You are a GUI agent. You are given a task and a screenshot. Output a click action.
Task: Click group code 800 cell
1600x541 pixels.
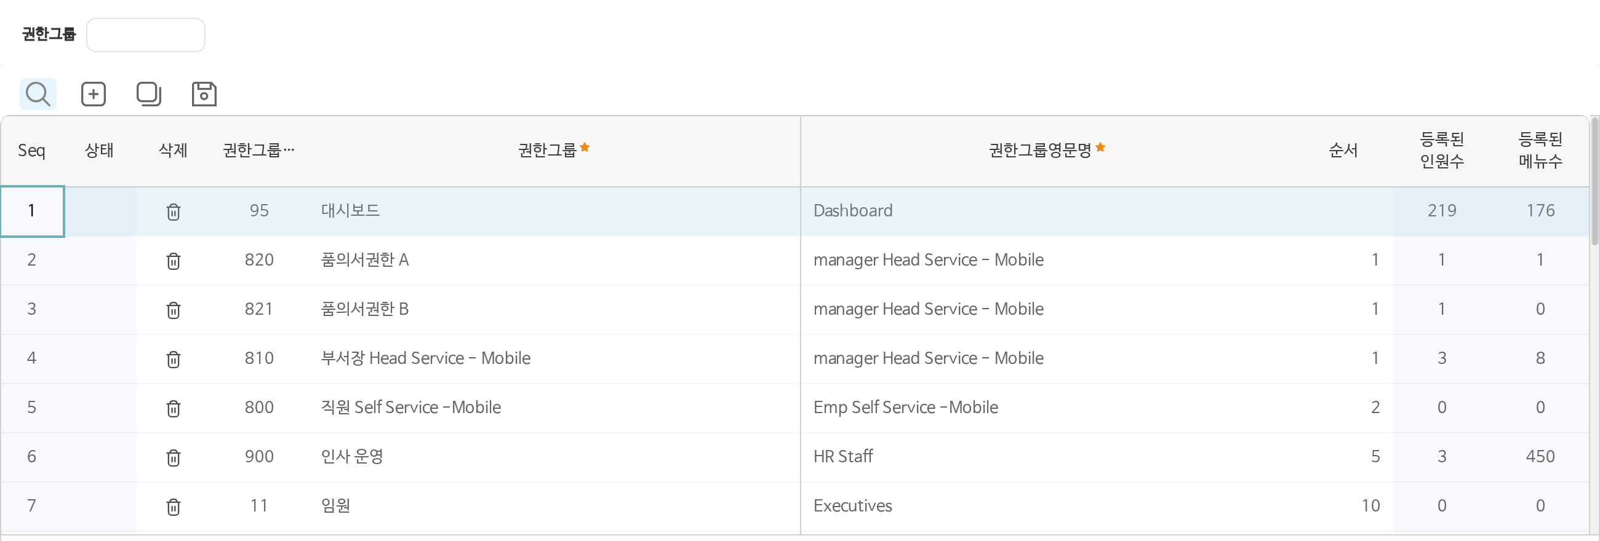pos(259,408)
